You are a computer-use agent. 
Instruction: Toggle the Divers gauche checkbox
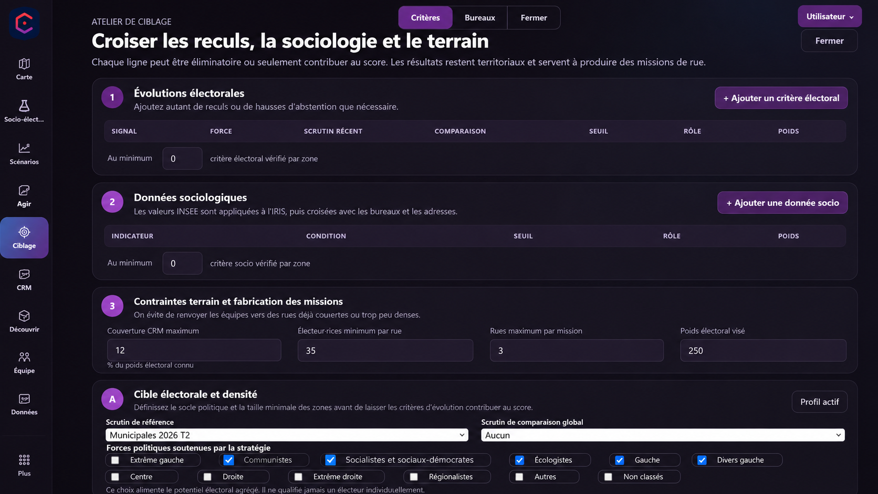(x=702, y=460)
